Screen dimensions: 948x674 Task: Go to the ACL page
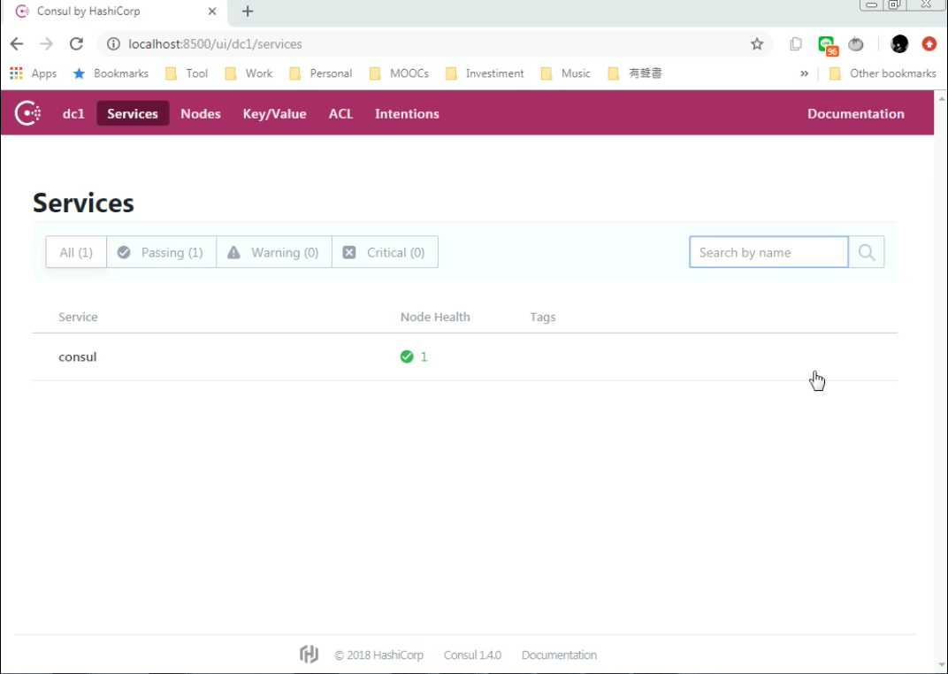click(340, 113)
